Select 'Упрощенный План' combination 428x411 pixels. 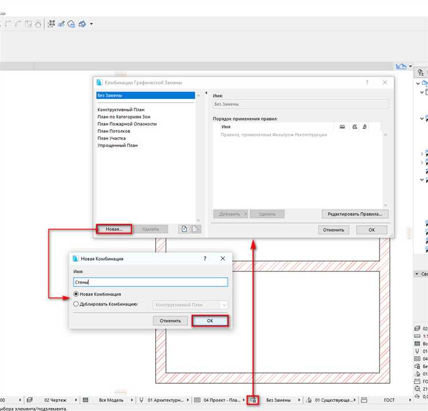(x=118, y=145)
